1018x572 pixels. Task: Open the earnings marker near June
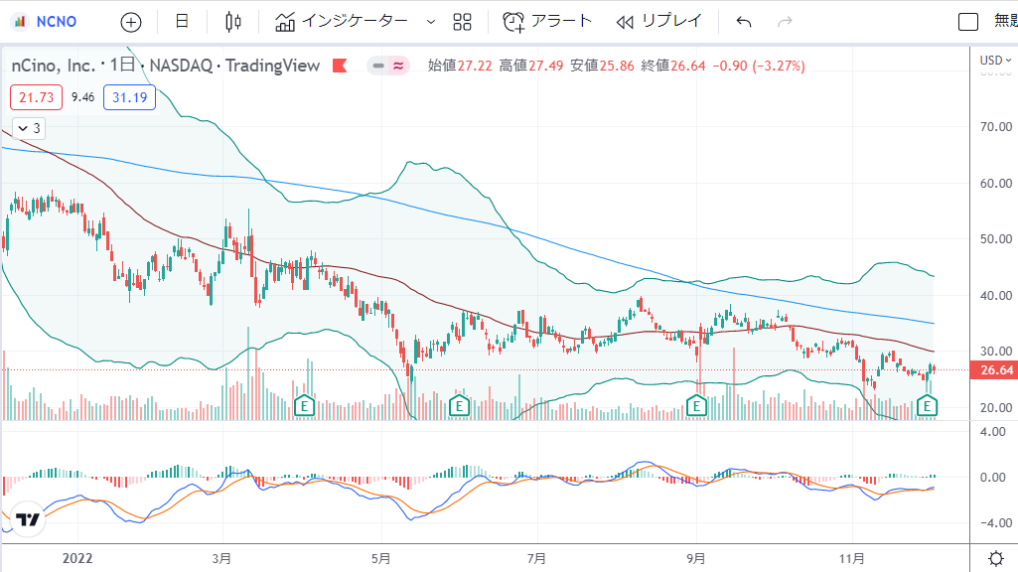click(x=459, y=407)
